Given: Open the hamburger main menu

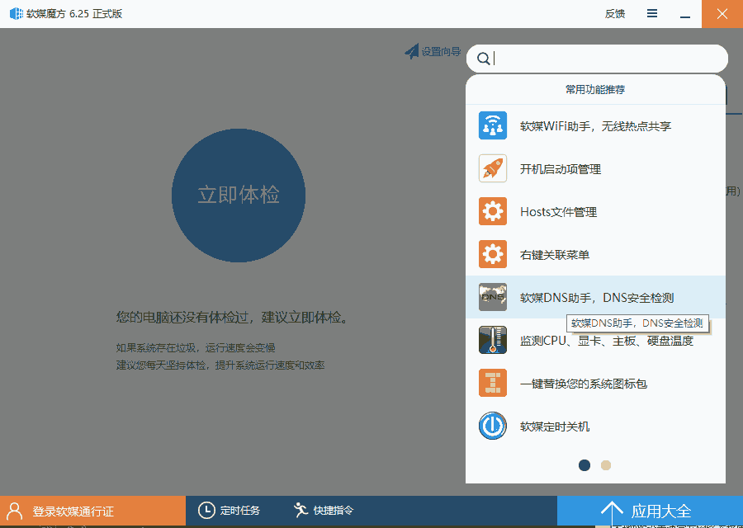Looking at the screenshot, I should pyautogui.click(x=652, y=13).
